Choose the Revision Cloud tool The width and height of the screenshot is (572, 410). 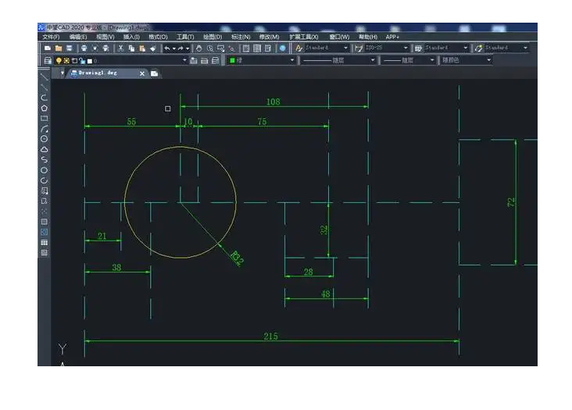tap(45, 148)
